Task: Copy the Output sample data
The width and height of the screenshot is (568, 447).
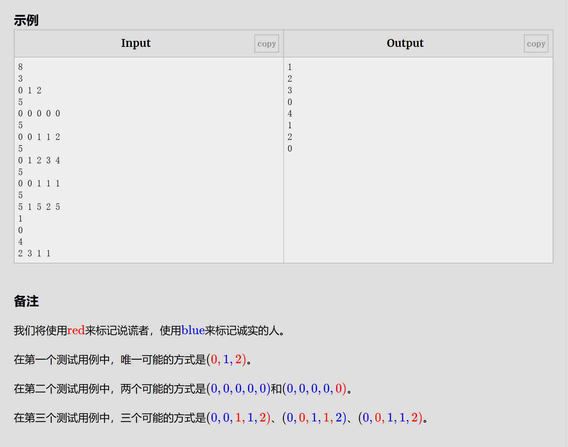Action: [536, 44]
